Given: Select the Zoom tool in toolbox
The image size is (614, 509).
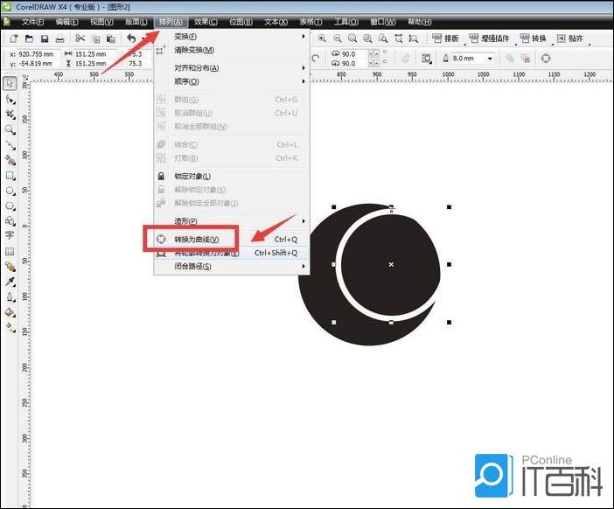Looking at the screenshot, I should click(10, 129).
